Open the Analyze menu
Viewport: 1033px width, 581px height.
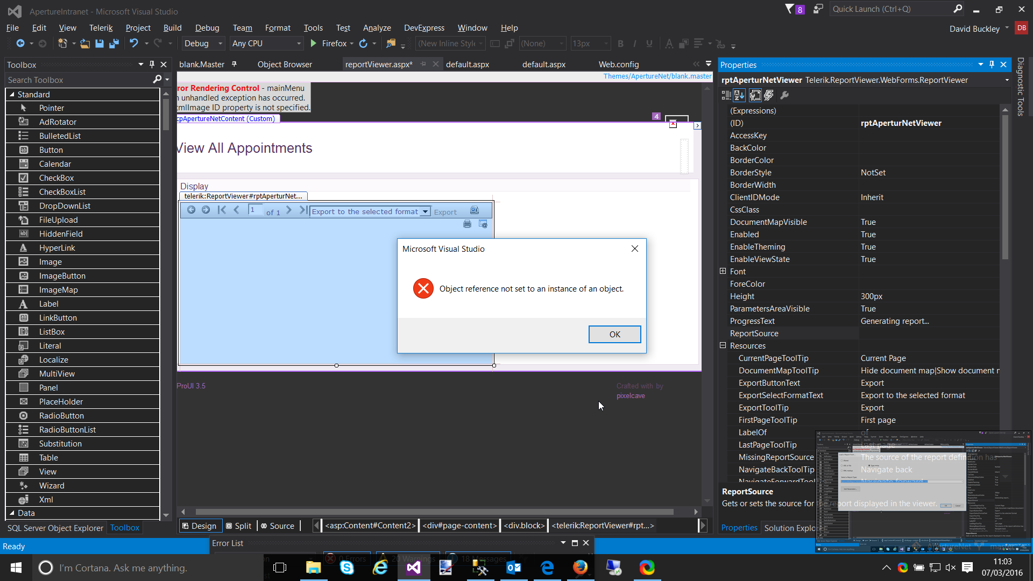[377, 28]
